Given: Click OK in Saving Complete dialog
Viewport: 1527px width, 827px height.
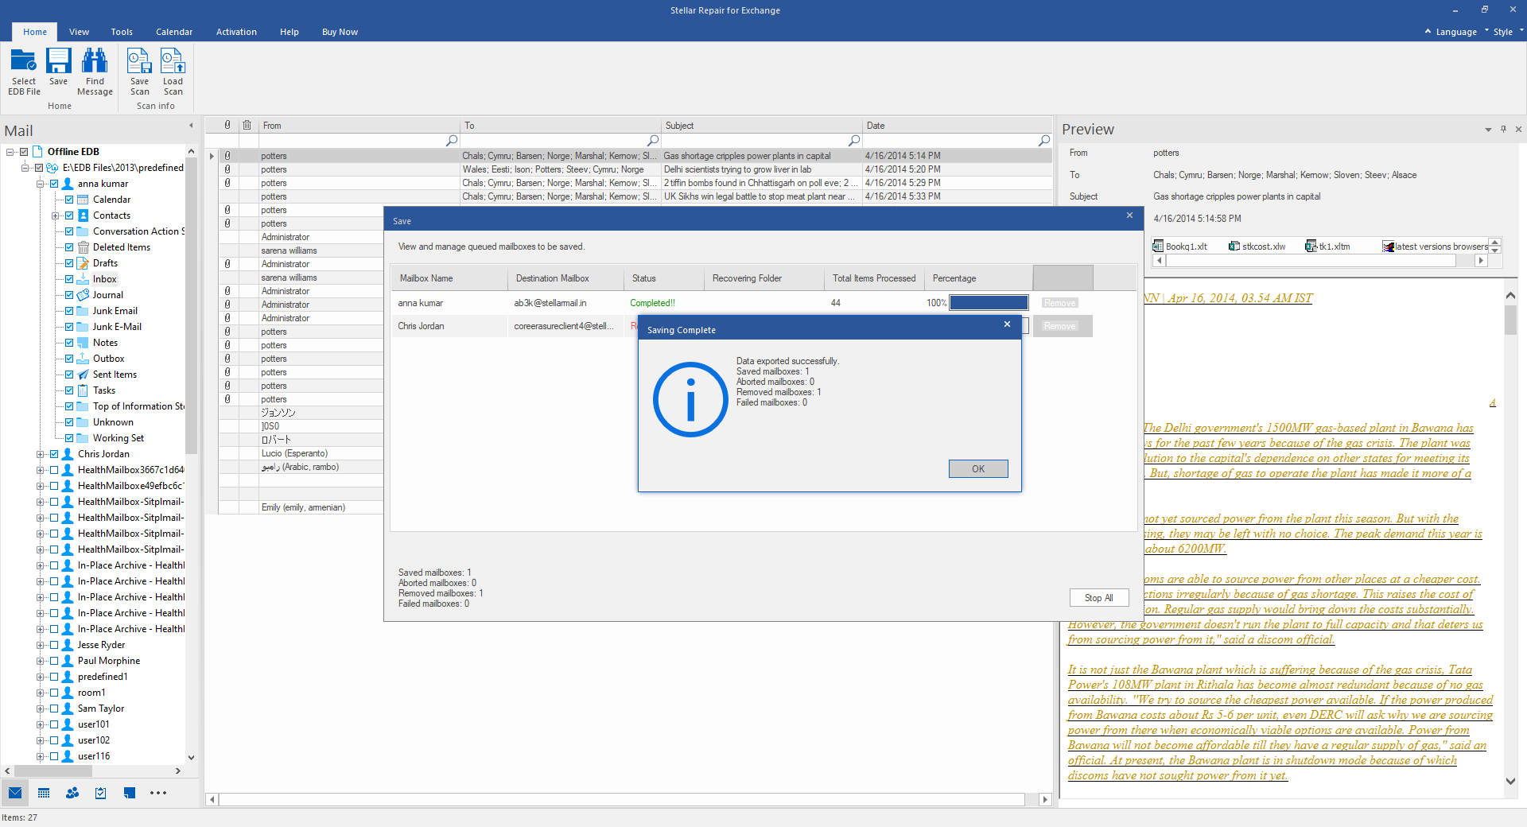Looking at the screenshot, I should point(978,468).
